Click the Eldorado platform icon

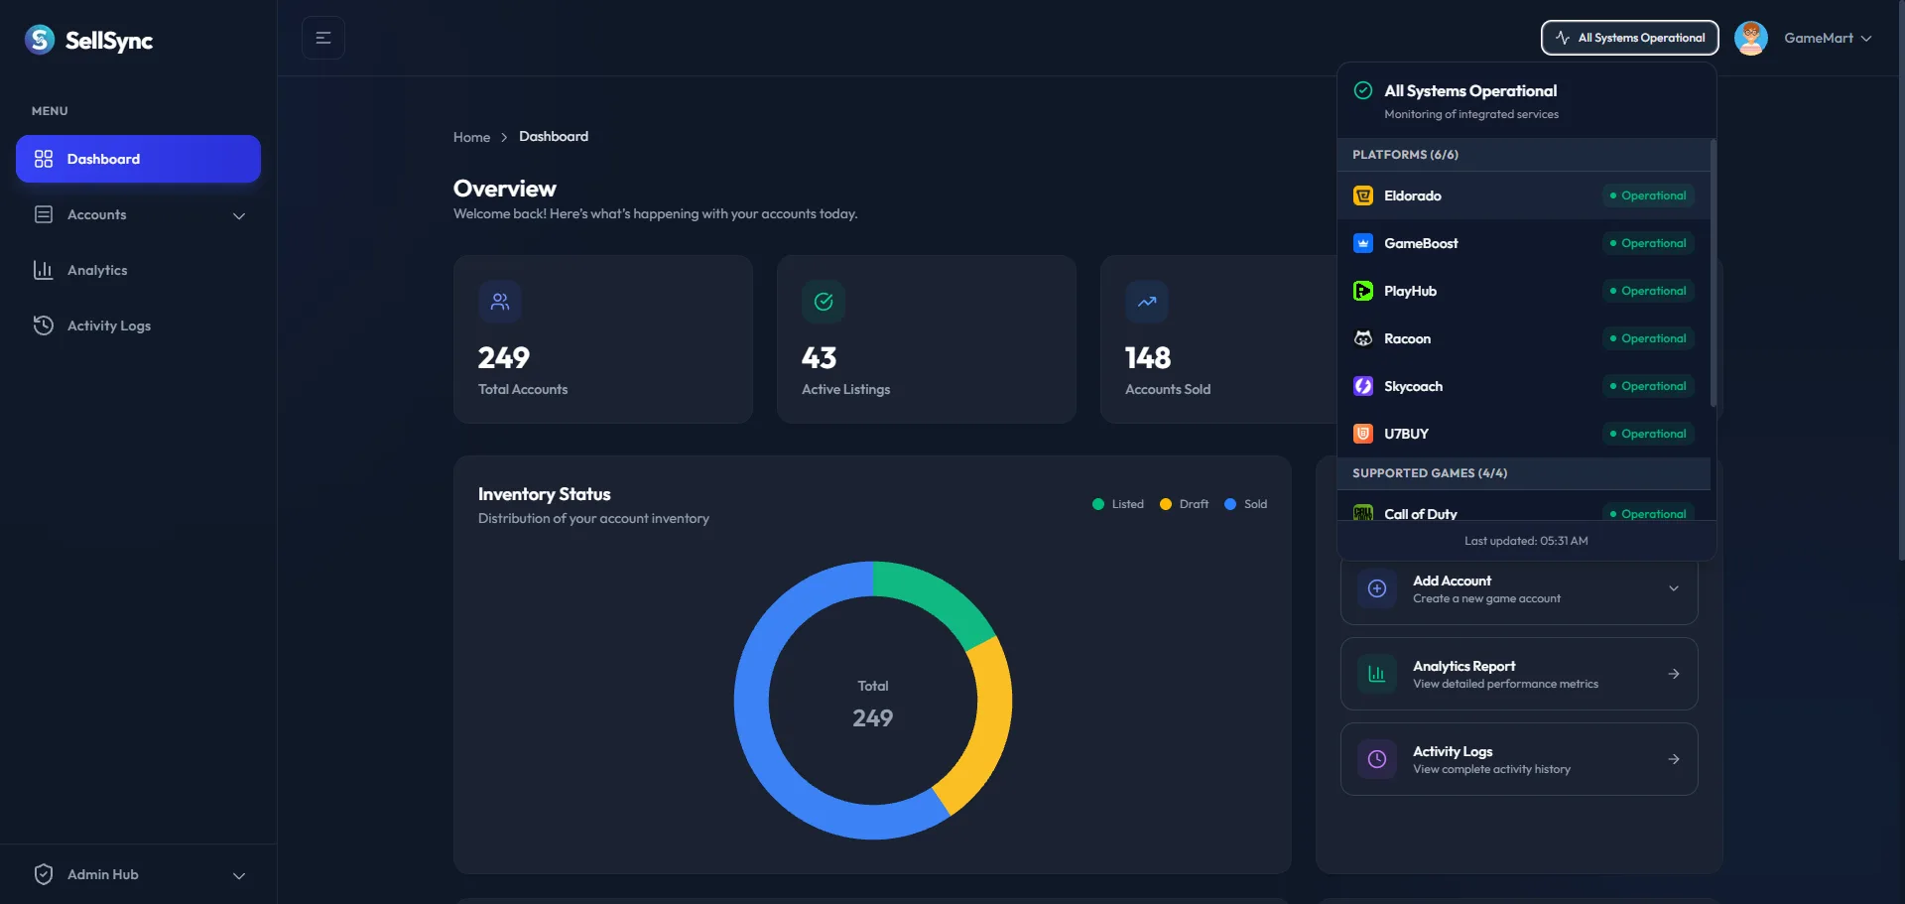(1363, 195)
